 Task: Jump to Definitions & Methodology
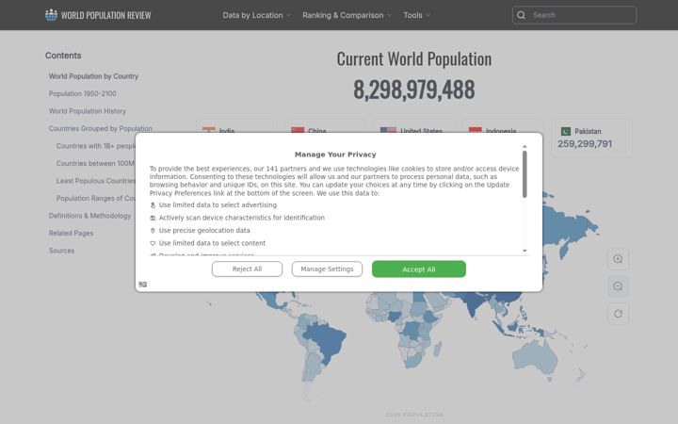tap(89, 216)
